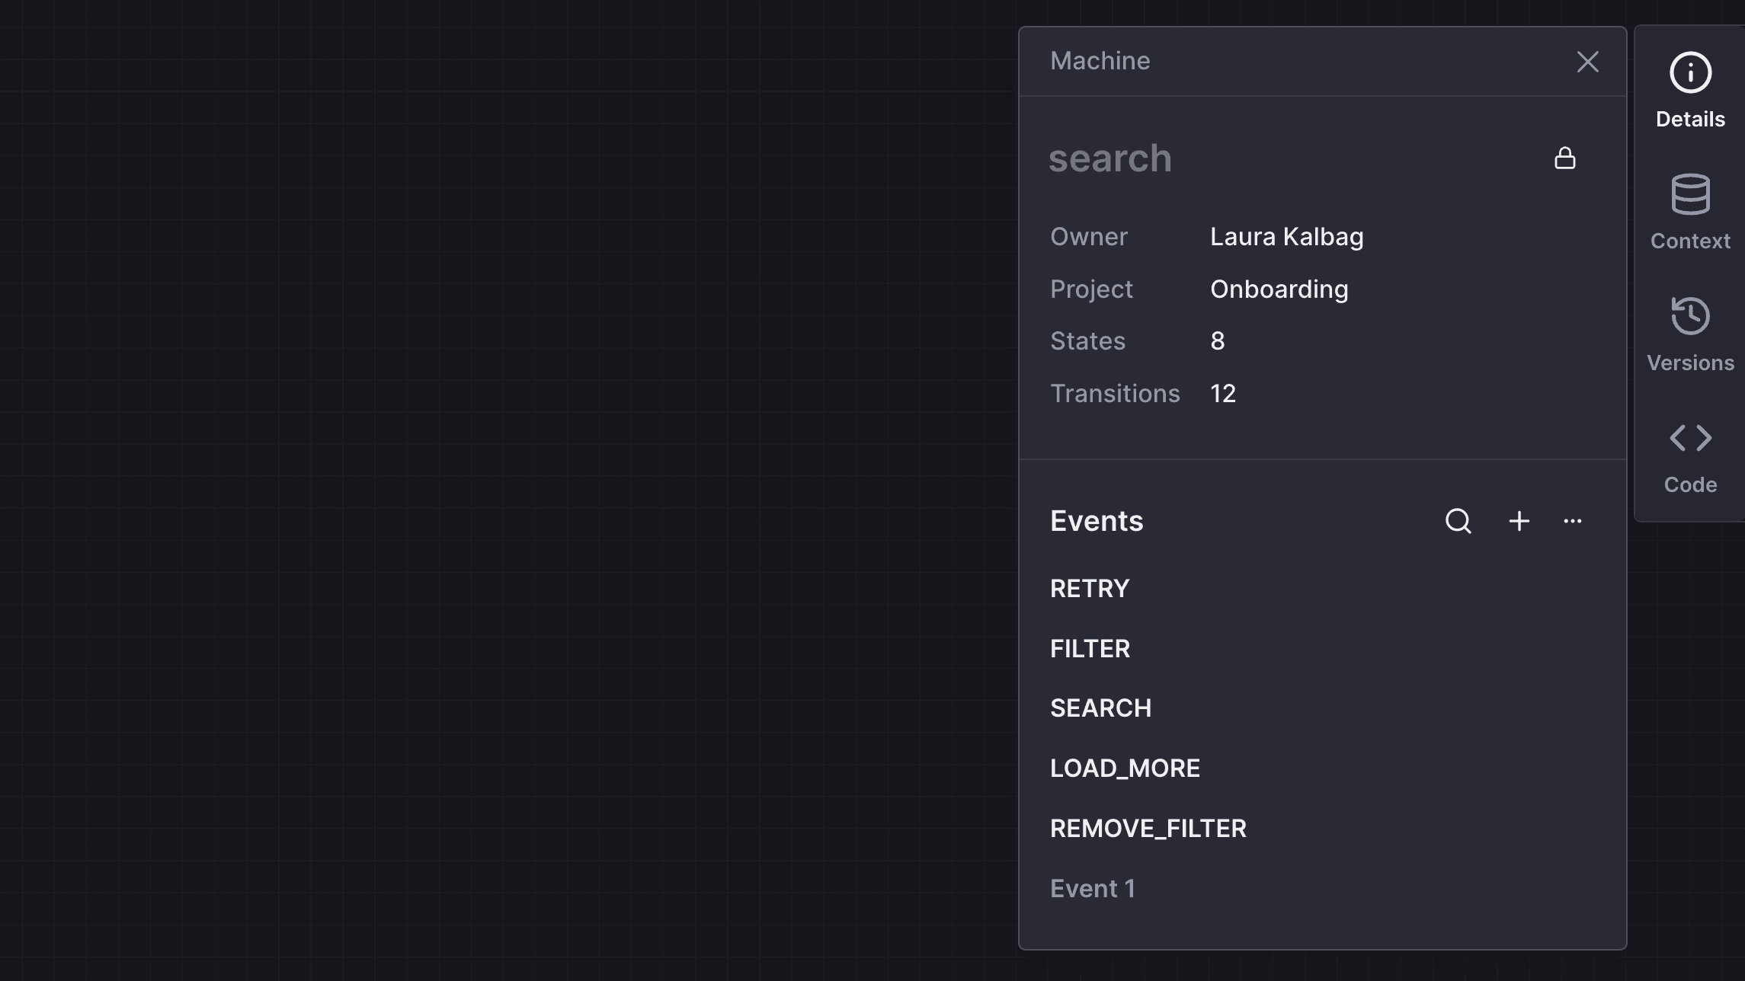Select the SEARCH event
The width and height of the screenshot is (1745, 981).
(1100, 708)
